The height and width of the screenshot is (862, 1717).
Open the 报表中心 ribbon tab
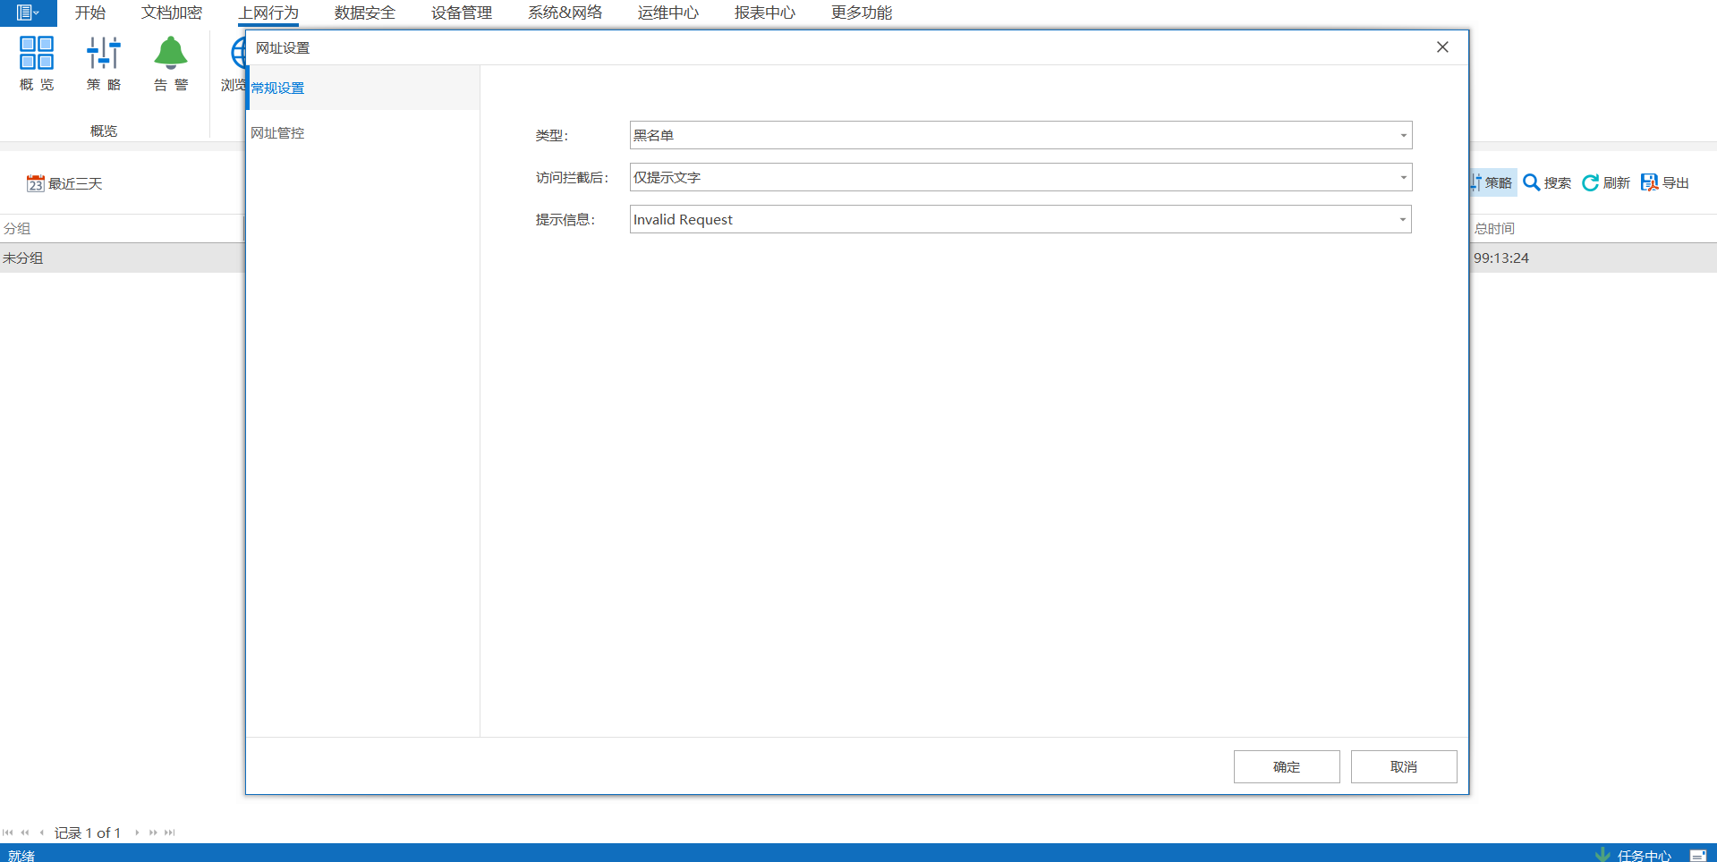[x=764, y=13]
